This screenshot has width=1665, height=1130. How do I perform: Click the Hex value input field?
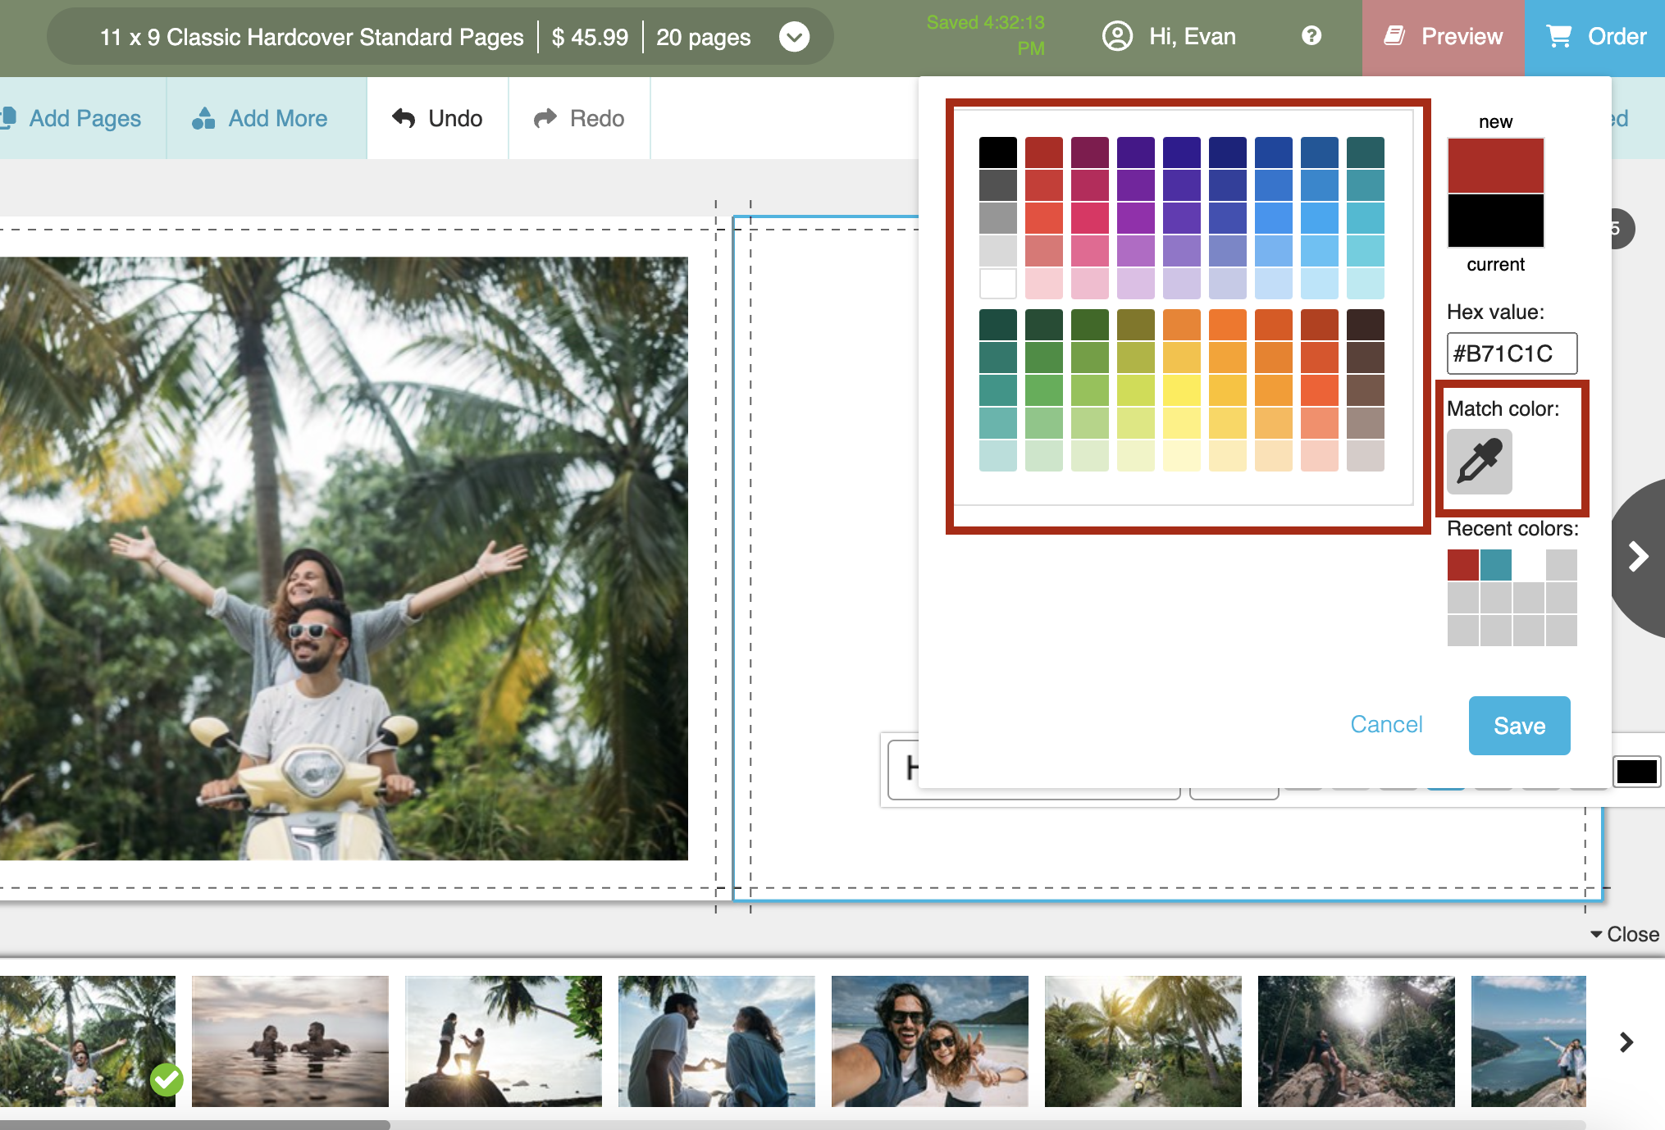click(x=1511, y=353)
